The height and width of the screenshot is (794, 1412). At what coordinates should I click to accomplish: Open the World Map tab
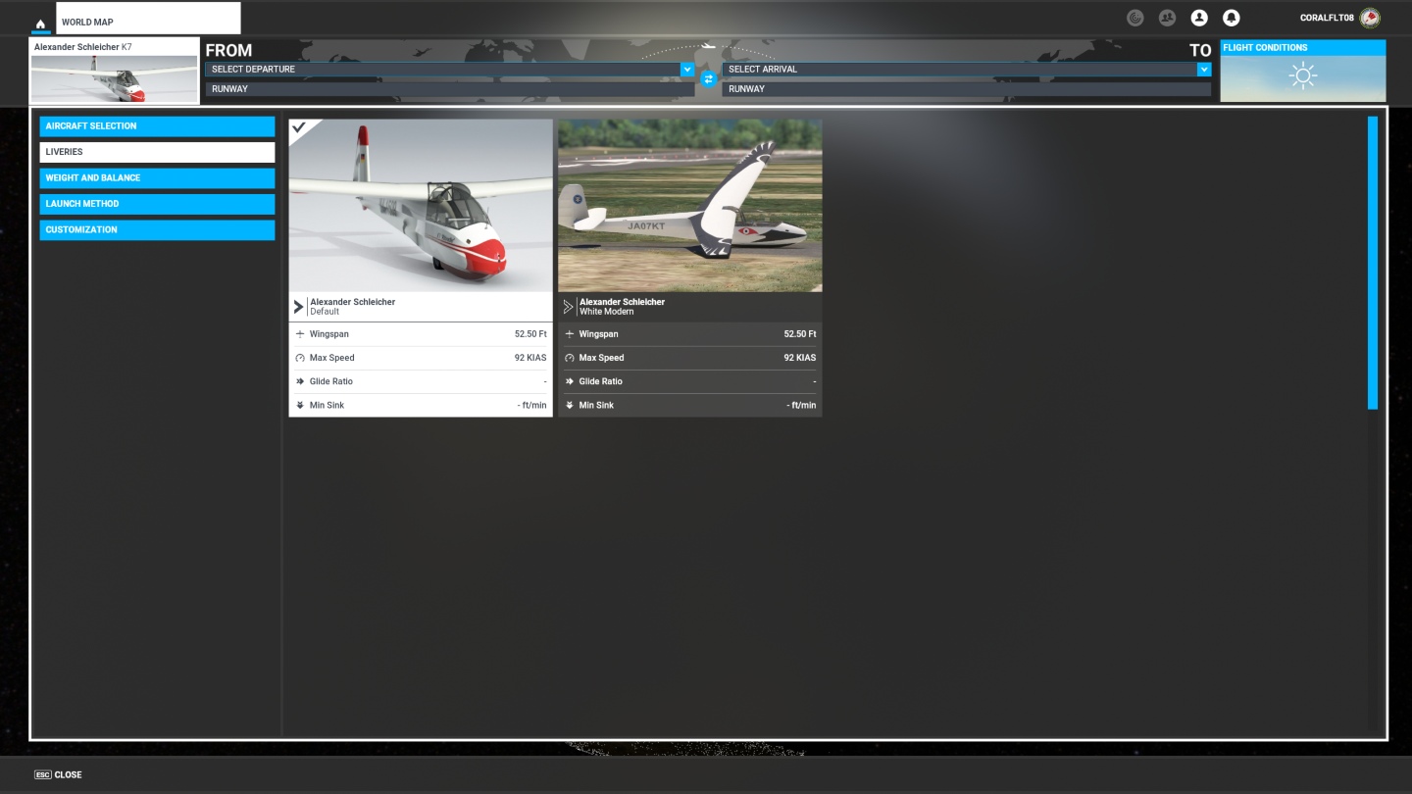(148, 19)
